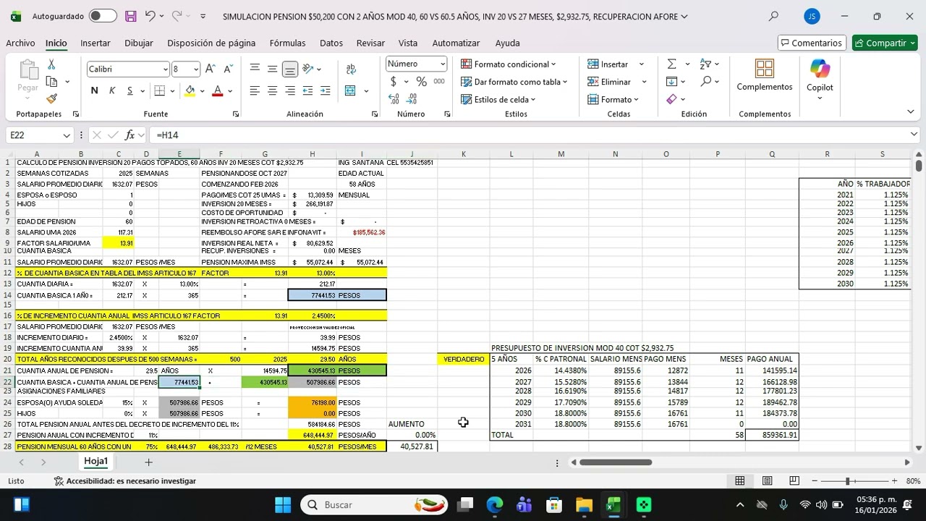Expand the formula bar chevron
Screen dimensions: 926x521
[914, 135]
